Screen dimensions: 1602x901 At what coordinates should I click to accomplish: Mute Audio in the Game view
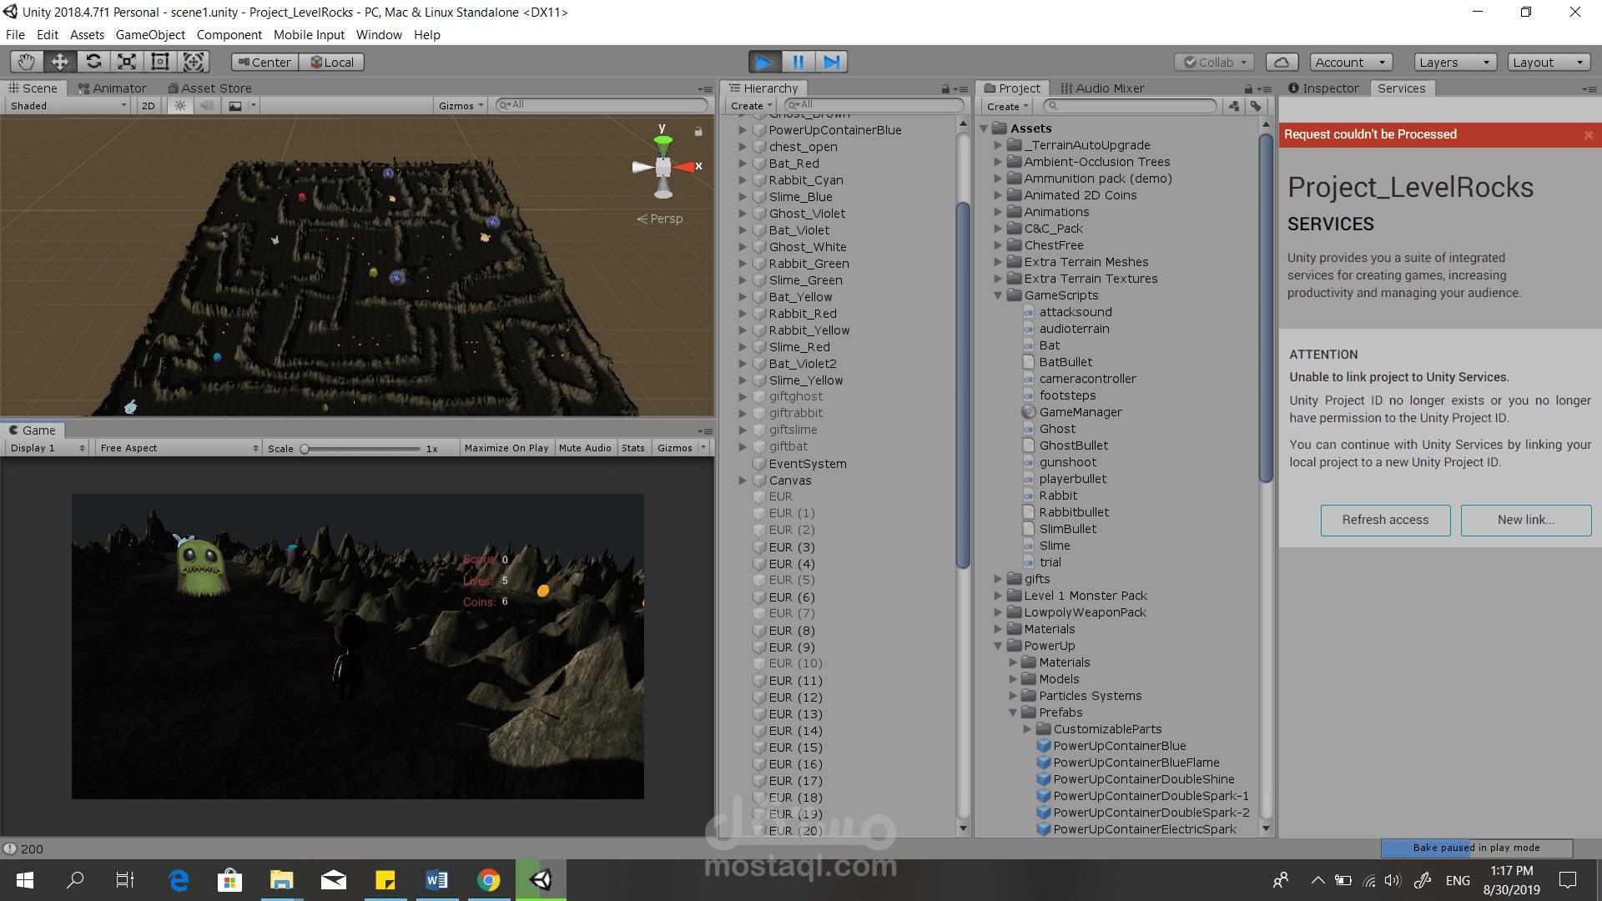(x=585, y=447)
